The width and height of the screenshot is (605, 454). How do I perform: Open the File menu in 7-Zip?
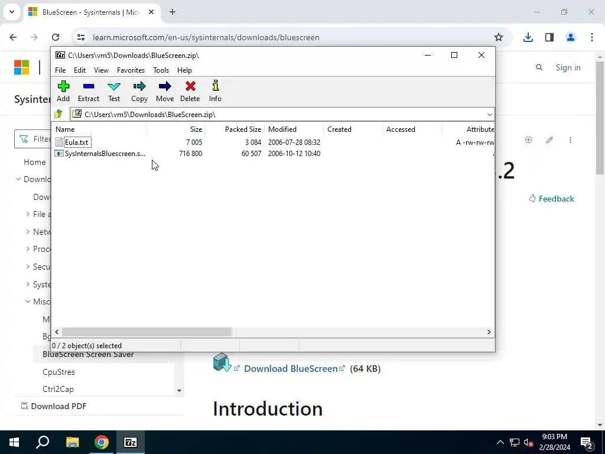tap(60, 70)
